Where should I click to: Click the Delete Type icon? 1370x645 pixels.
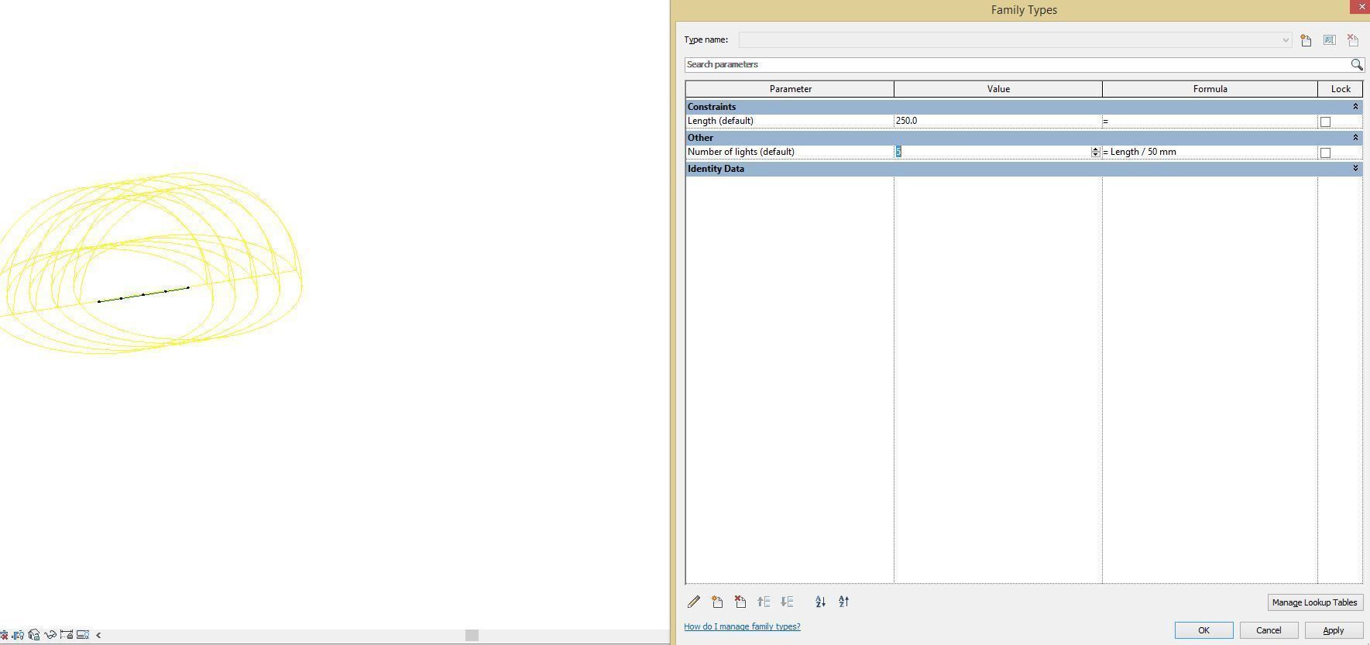(1352, 40)
